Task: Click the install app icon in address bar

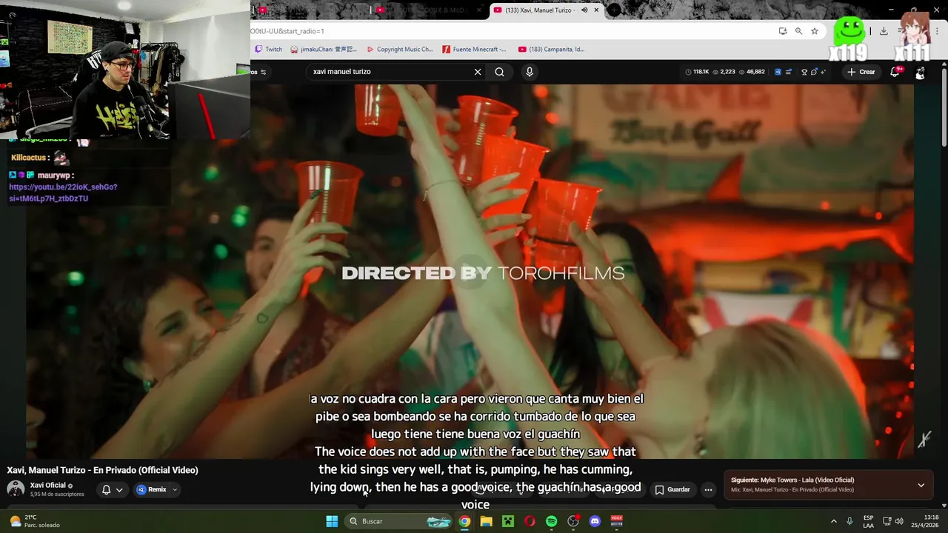Action: coord(783,31)
